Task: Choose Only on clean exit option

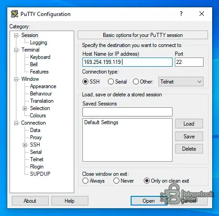Action: pyautogui.click(x=147, y=181)
